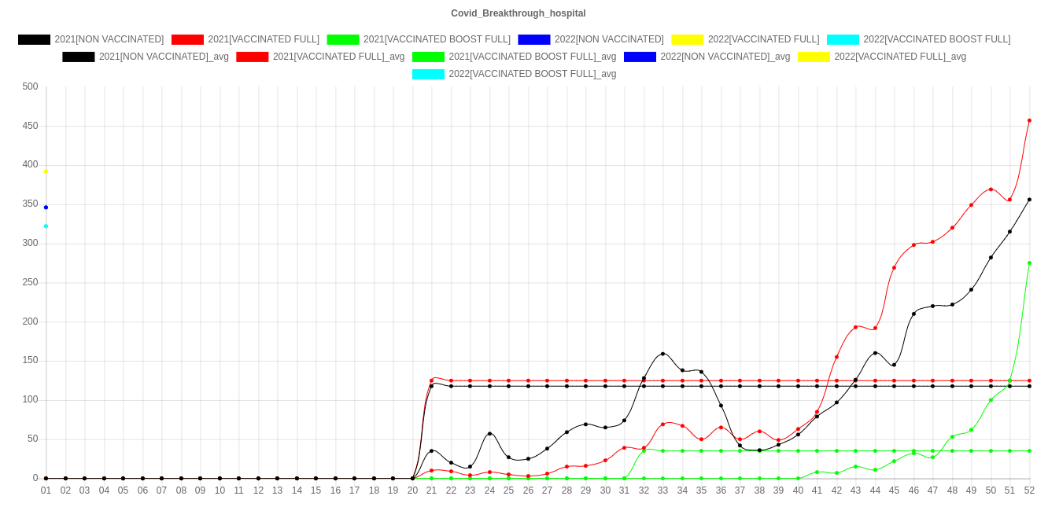Toggle the 2022[VACCINATED BOOST FULL]_avg legend label

point(532,74)
